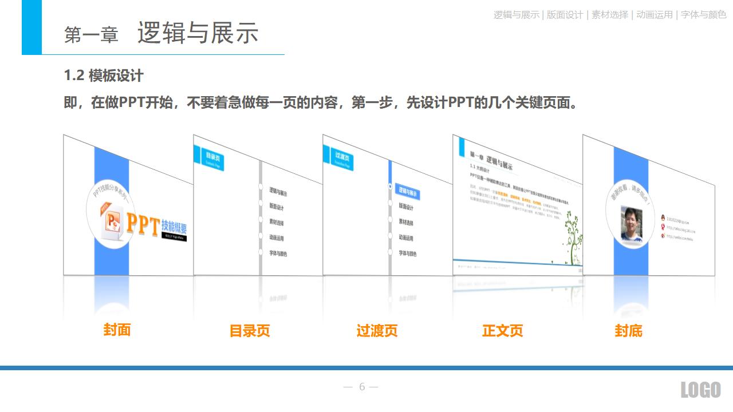Click the QQ email icon on back cover thumbnail

pos(663,218)
